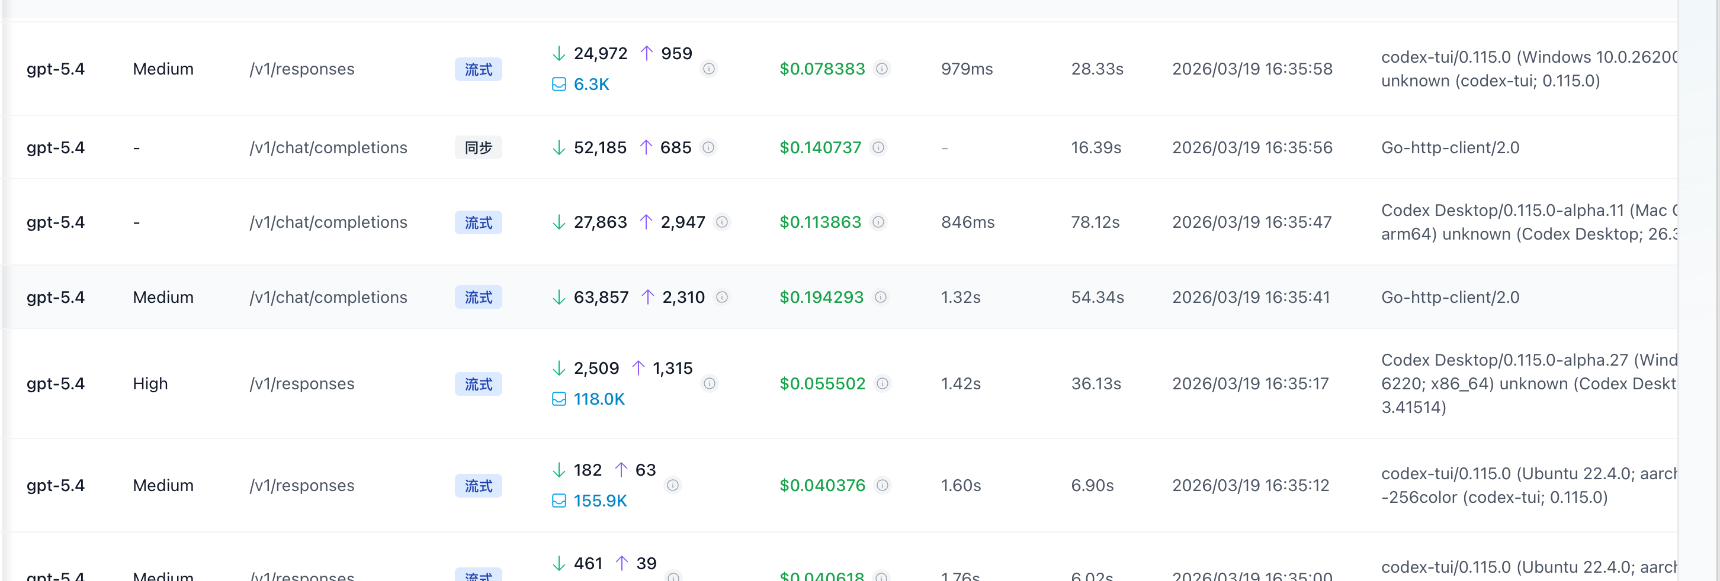This screenshot has height=581, width=1720.
Task: Click the vertical scrollbar on the right edge
Action: pos(1698,290)
